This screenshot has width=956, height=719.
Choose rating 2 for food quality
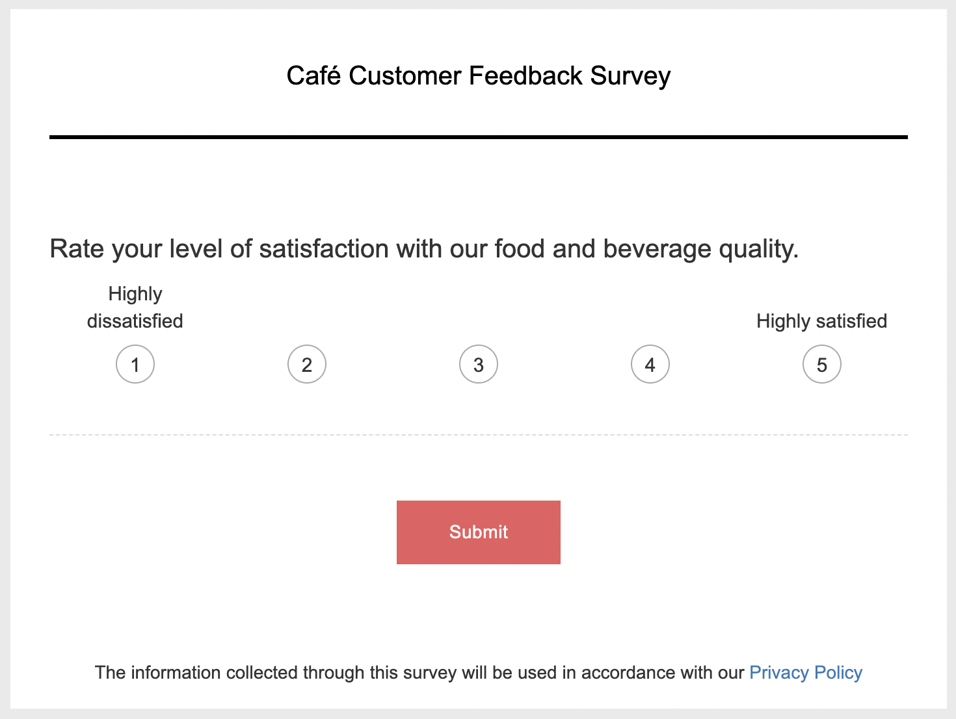[x=307, y=365]
